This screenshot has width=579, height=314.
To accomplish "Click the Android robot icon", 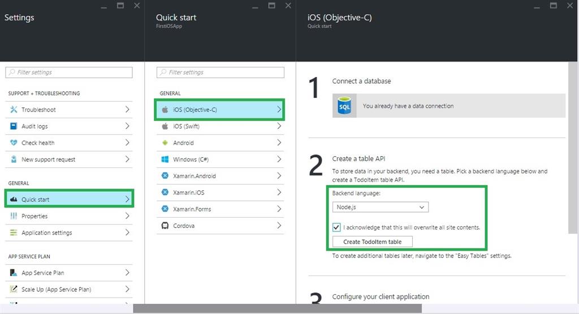I will coord(165,143).
